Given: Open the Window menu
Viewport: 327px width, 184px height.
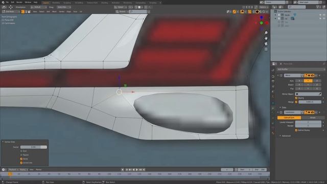Looking at the screenshot, I should coord(28,2).
